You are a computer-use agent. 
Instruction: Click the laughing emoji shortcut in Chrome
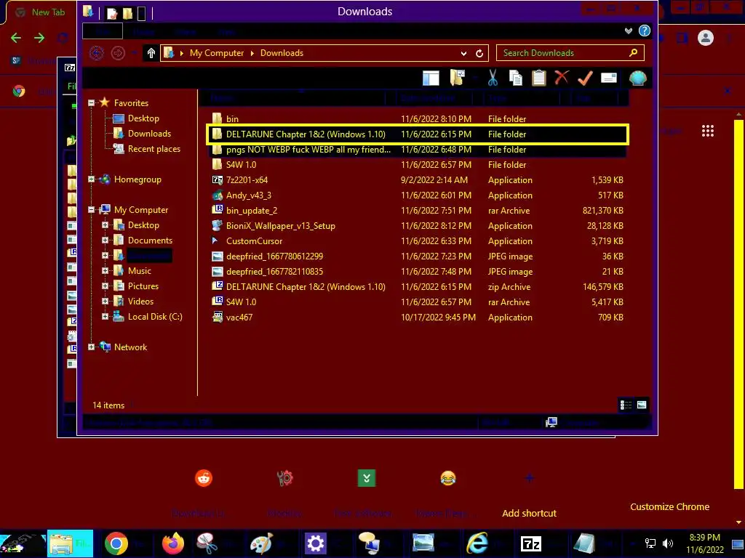coord(448,478)
